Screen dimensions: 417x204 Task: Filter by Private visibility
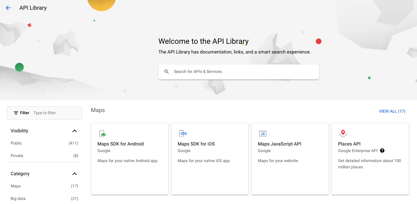(x=17, y=156)
